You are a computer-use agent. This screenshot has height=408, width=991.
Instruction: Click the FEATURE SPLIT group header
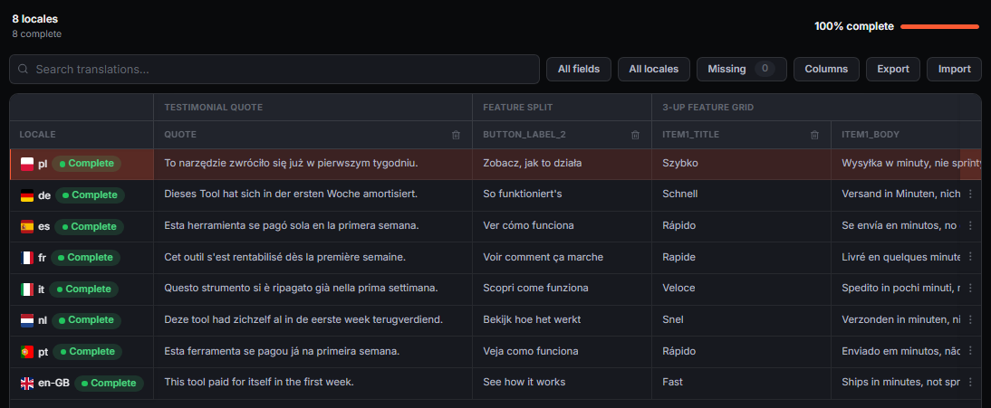pyautogui.click(x=562, y=108)
